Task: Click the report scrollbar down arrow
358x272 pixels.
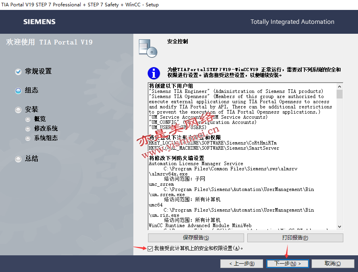Action: pos(339,227)
